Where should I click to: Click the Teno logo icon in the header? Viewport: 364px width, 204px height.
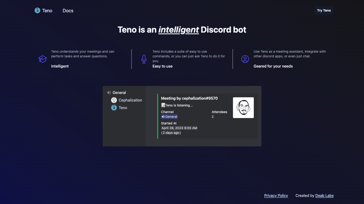[38, 11]
